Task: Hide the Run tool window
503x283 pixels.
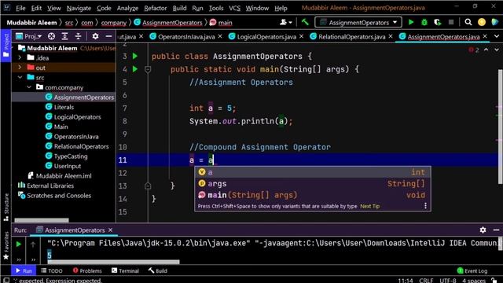Action: [496, 230]
